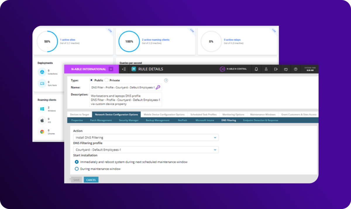Click the 0% active relays progress ring
Image resolution: width=351 pixels, height=209 pixels.
(x=211, y=41)
